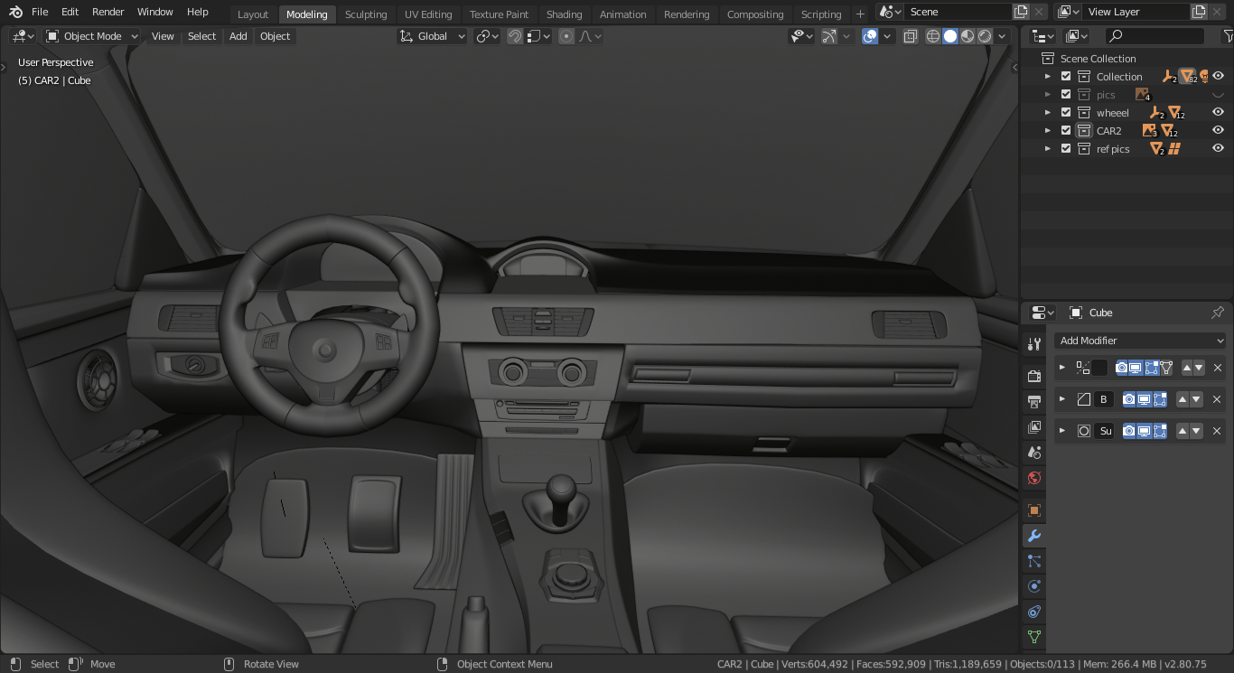This screenshot has width=1234, height=673.
Task: Hide the wheeel collection in the viewport
Action: click(1218, 112)
